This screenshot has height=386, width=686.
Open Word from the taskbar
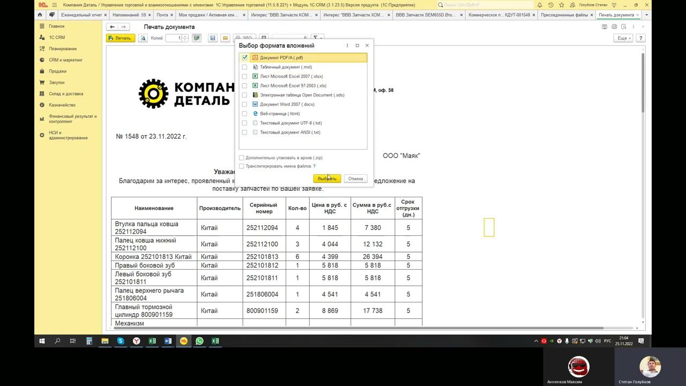coord(168,341)
